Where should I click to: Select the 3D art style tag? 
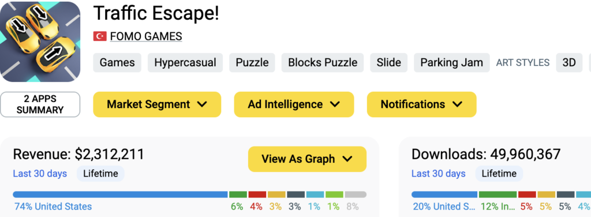[569, 62]
